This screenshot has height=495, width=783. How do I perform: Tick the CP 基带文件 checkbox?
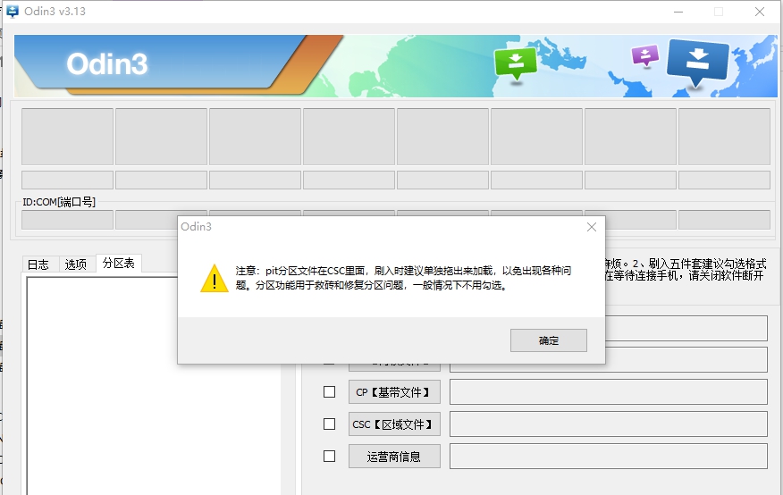(x=329, y=392)
